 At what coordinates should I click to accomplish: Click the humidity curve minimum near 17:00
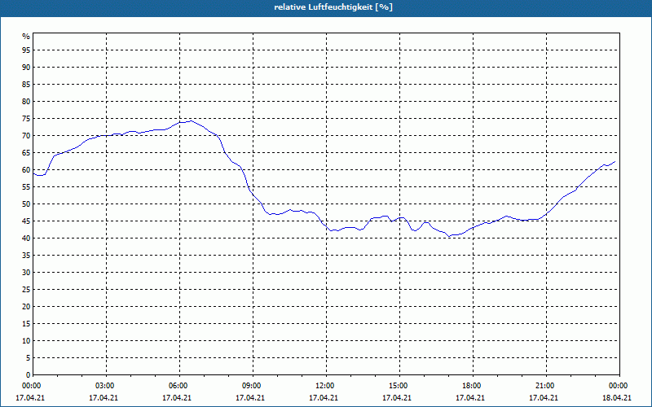[449, 236]
